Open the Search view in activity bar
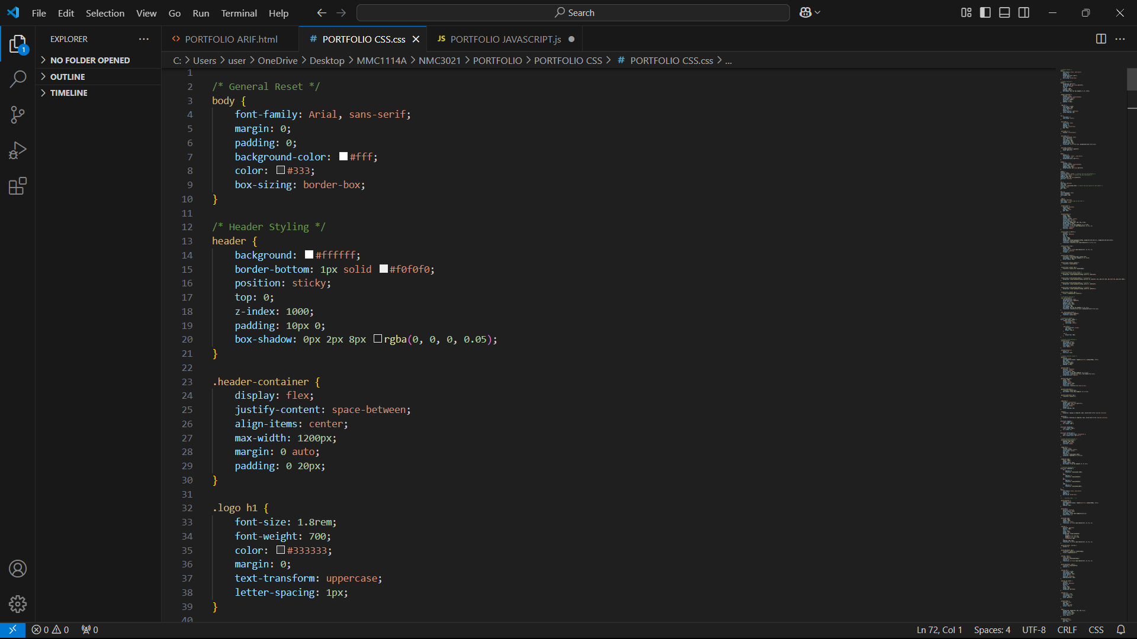The height and width of the screenshot is (639, 1137). click(18, 79)
